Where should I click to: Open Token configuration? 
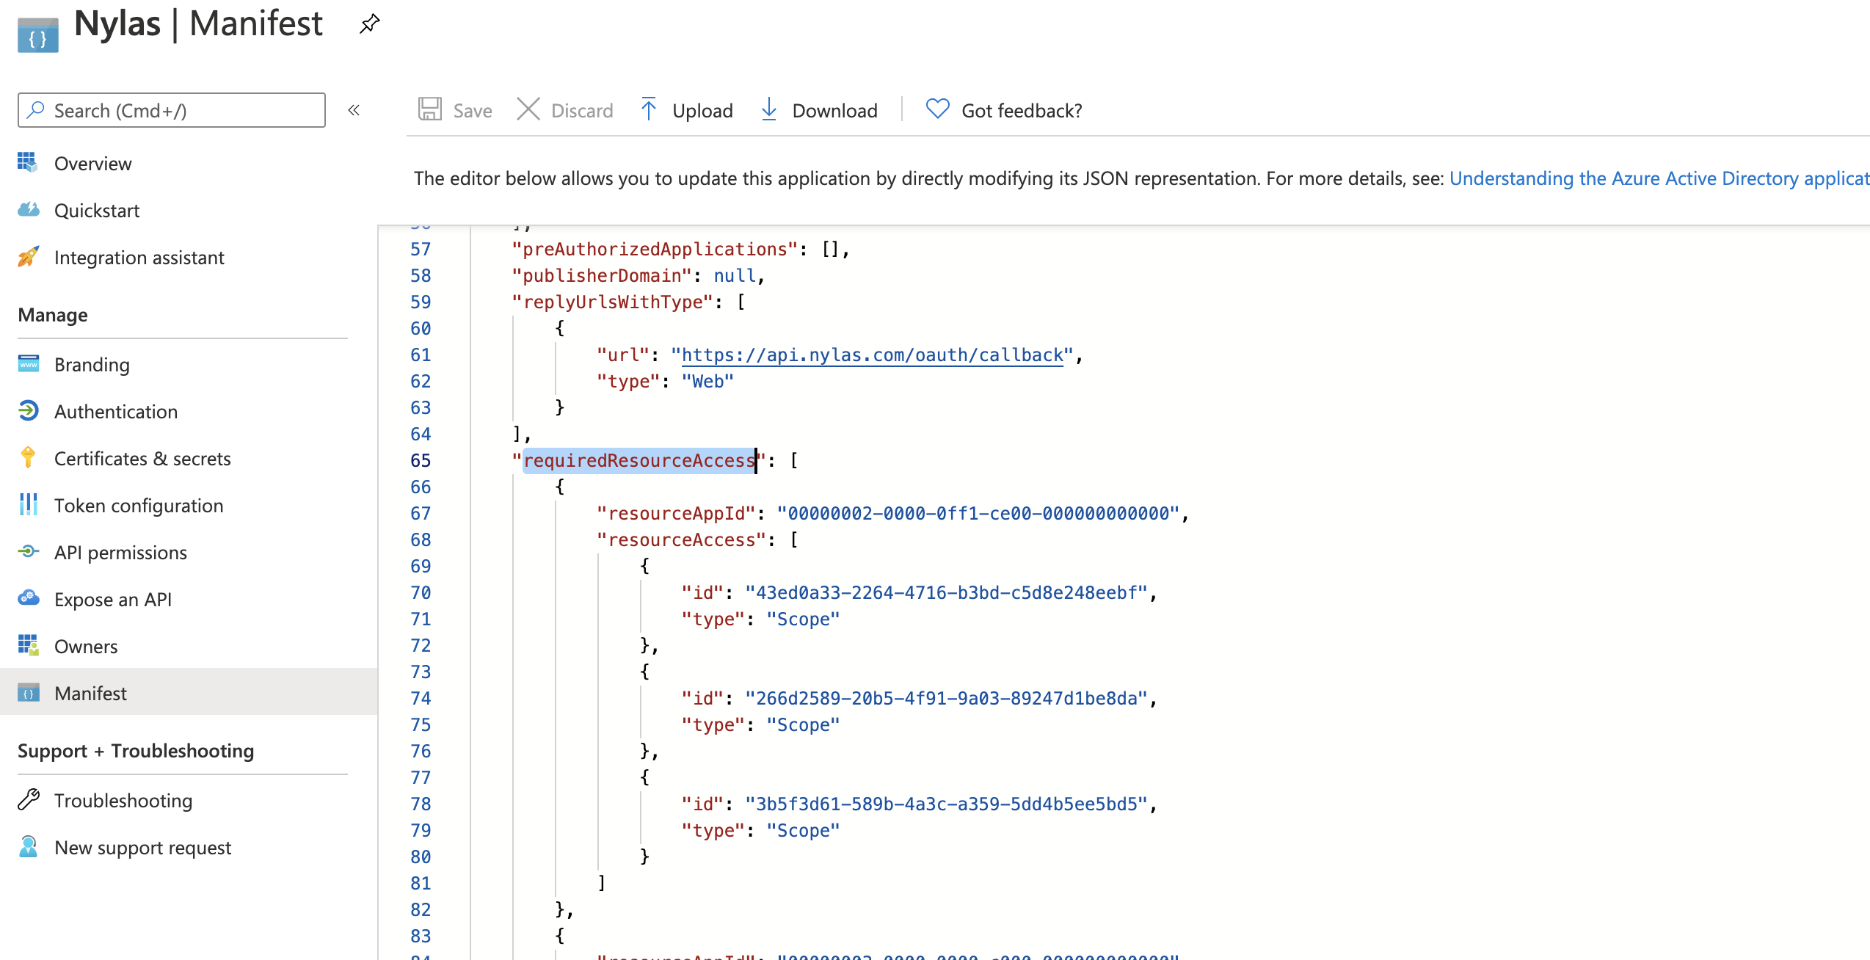pos(139,505)
